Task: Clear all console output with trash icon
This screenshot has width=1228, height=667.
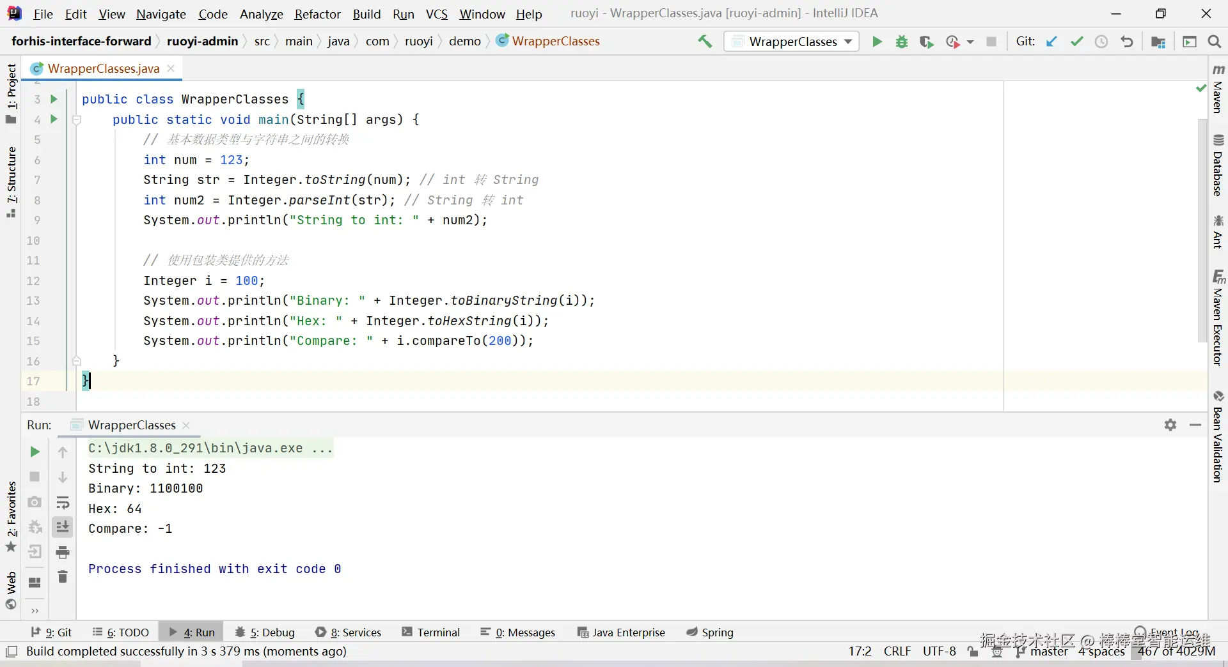Action: tap(63, 577)
